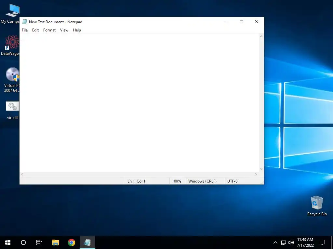Click the horizontal scrollbar right arrow

(x=256, y=174)
